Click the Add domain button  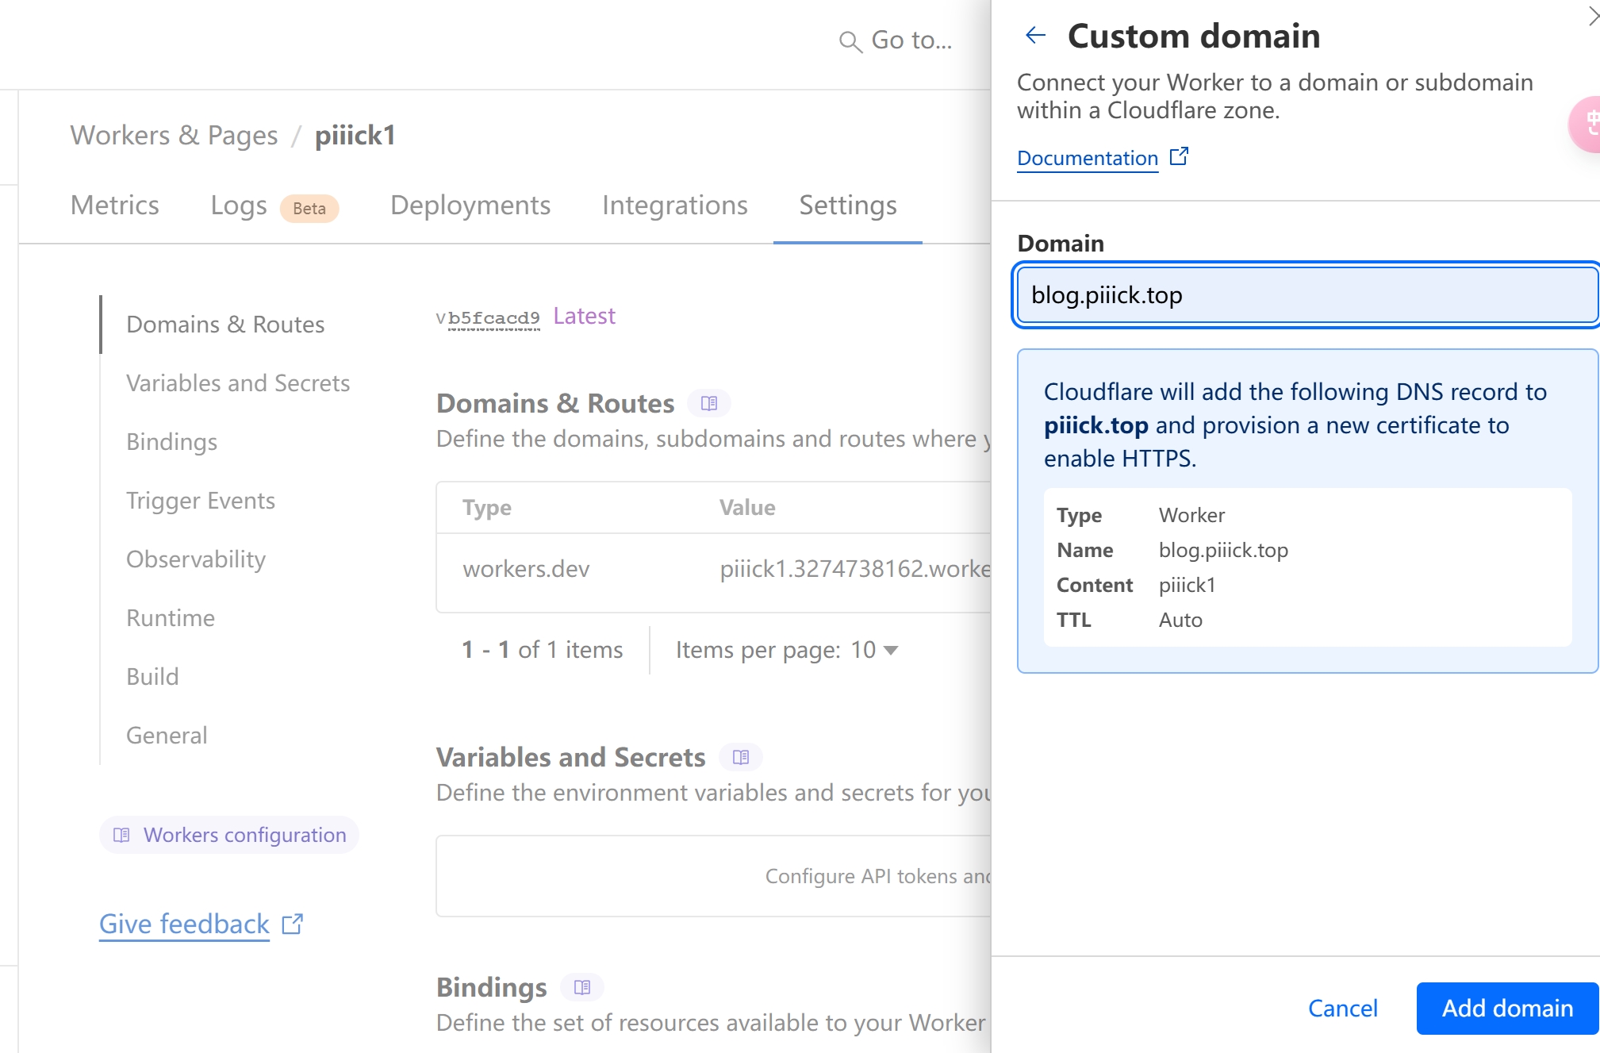point(1506,1008)
